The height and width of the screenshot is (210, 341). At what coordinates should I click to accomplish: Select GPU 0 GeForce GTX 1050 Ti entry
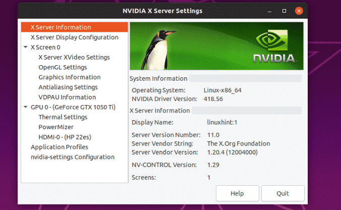pyautogui.click(x=74, y=107)
